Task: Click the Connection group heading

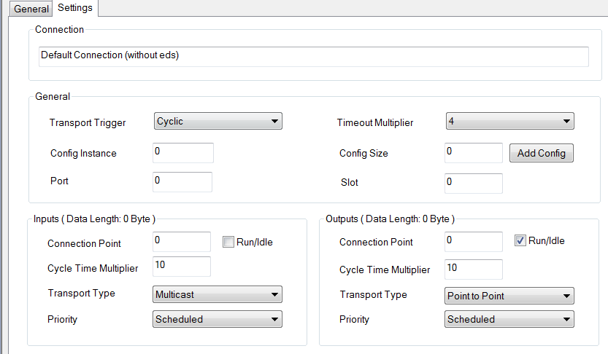Action: (x=59, y=29)
